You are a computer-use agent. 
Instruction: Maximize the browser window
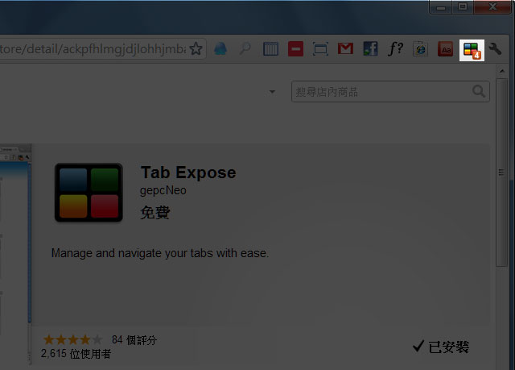click(x=463, y=6)
